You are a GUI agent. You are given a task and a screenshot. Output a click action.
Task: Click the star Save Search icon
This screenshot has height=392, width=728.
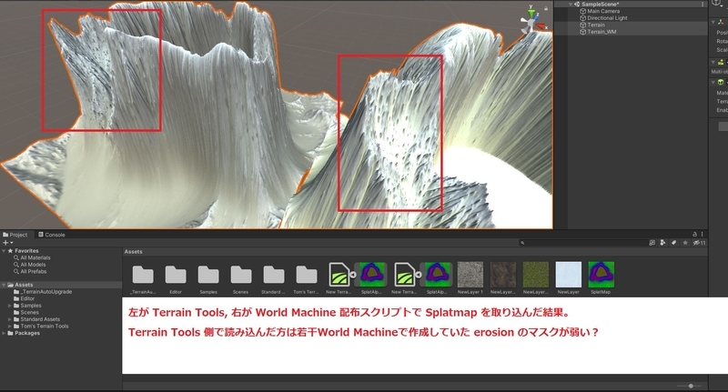coord(685,243)
